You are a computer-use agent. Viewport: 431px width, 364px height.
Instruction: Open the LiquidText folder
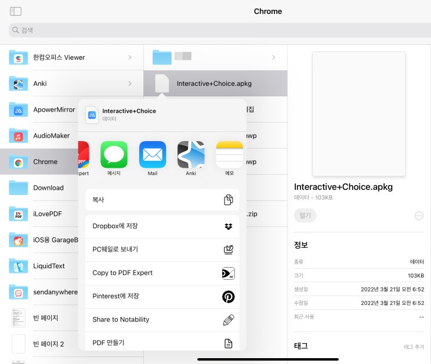pyautogui.click(x=39, y=266)
